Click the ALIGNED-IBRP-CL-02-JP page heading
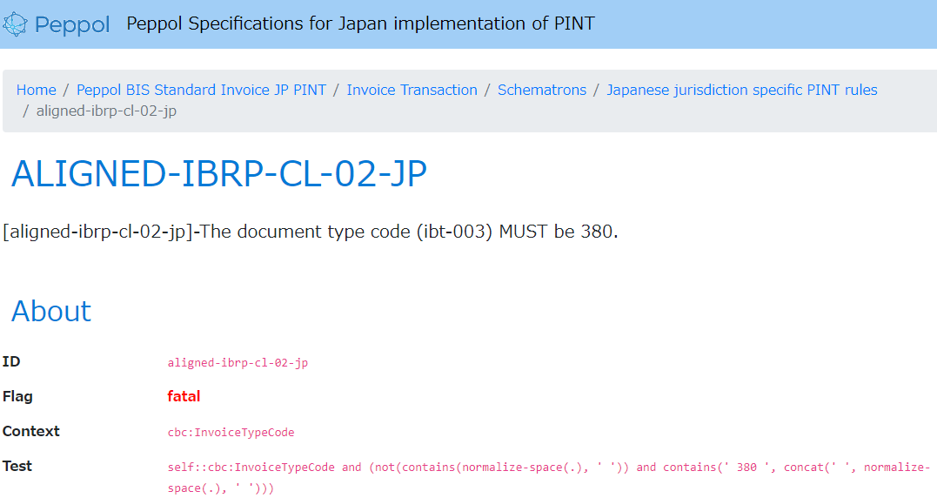This screenshot has width=937, height=498. coord(218,174)
